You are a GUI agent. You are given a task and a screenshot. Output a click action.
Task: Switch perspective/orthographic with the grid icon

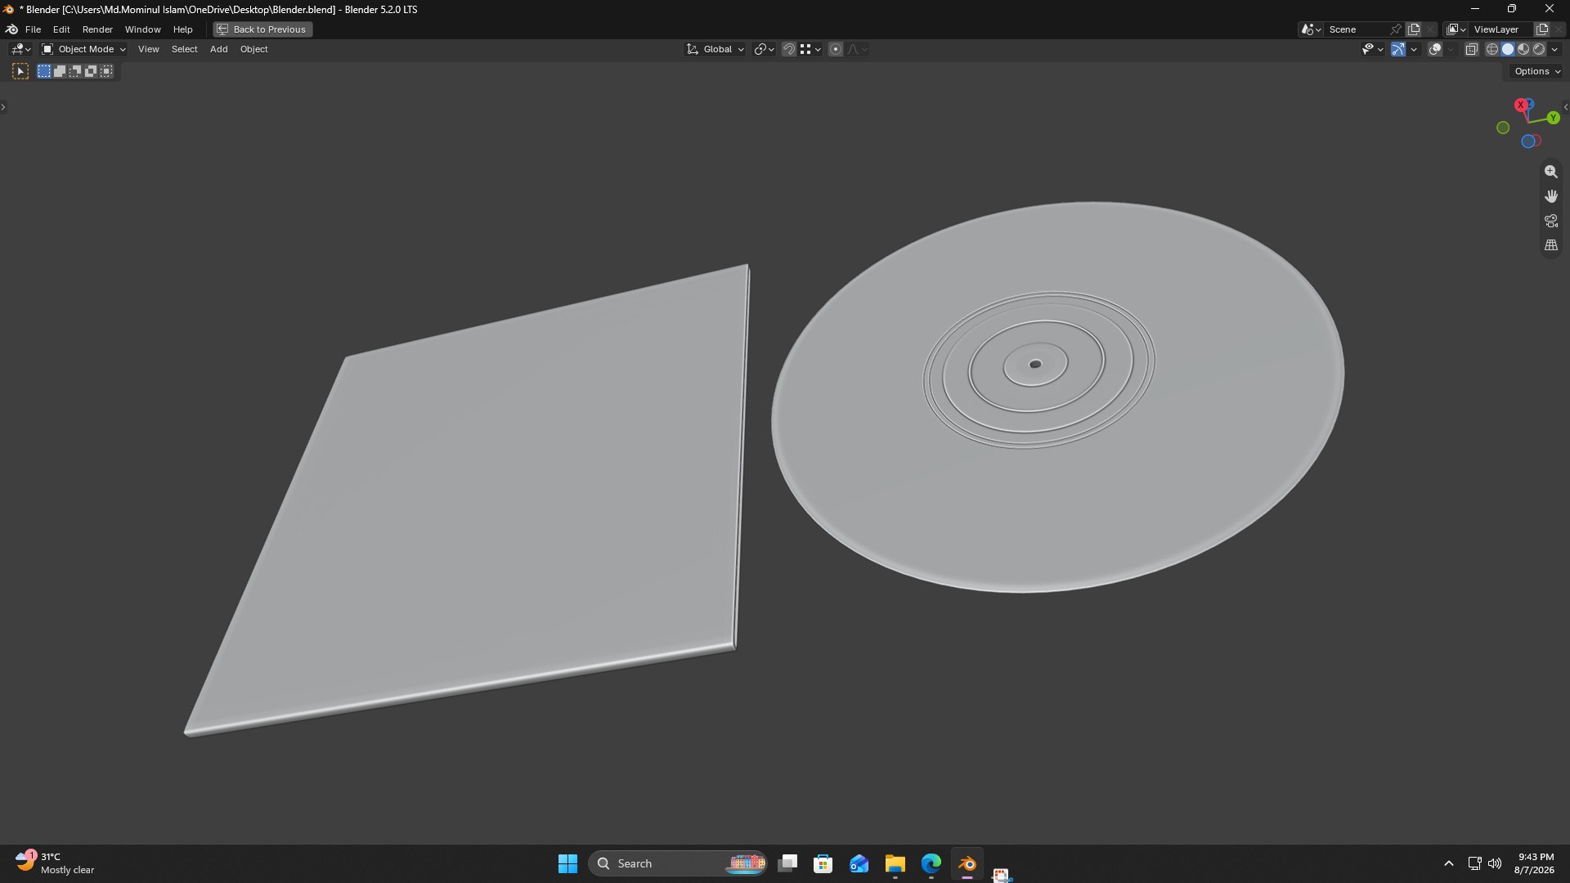point(1550,245)
